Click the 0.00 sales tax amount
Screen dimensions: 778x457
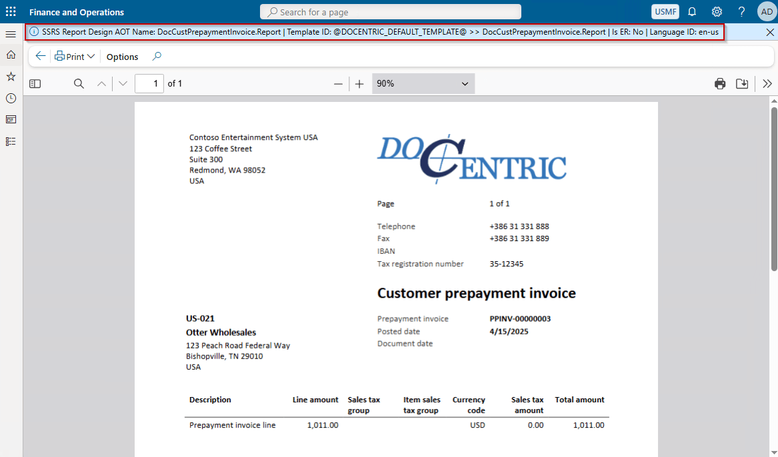tap(535, 425)
